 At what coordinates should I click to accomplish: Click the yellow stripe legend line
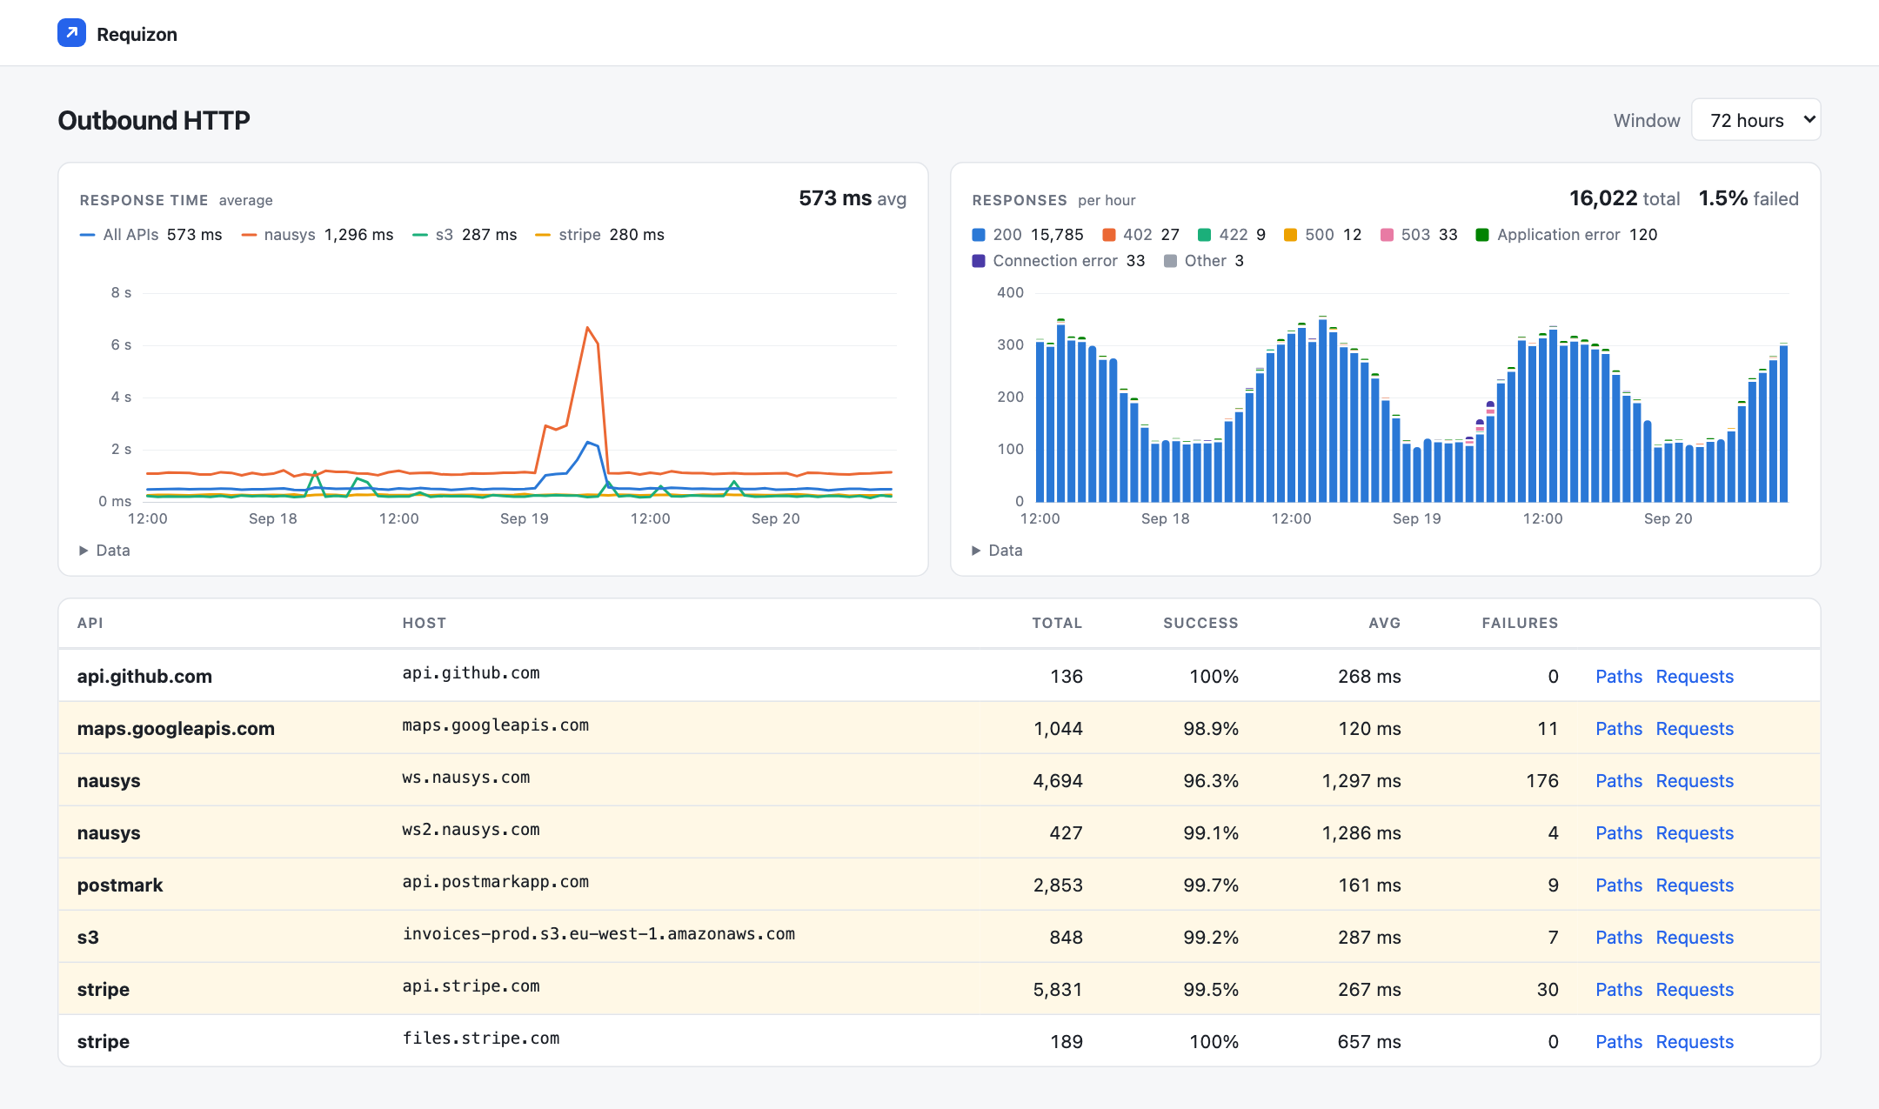tap(543, 235)
